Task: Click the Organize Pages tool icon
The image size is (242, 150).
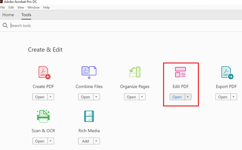Action: tap(135, 72)
